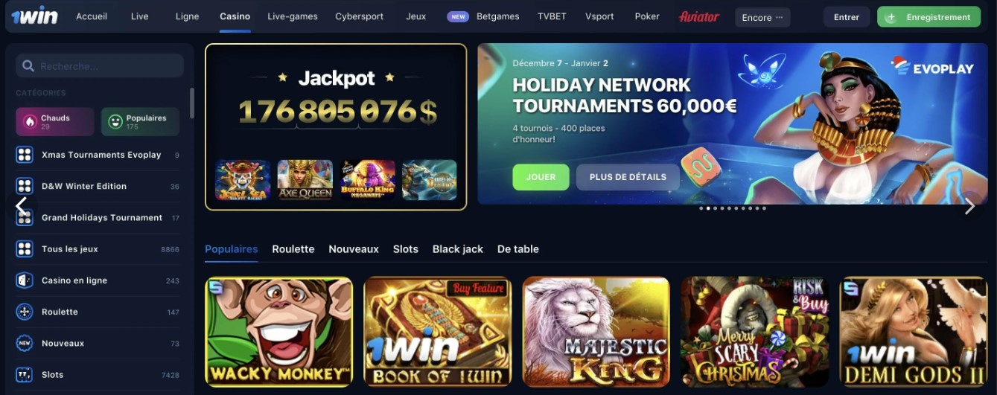
Task: Click the Recherche search field
Action: pyautogui.click(x=100, y=66)
